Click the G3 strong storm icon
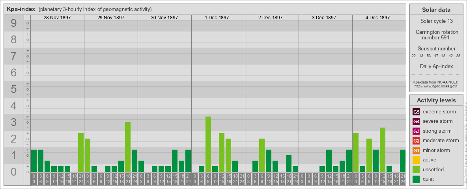This screenshot has height=189, width=467. pos(416,131)
